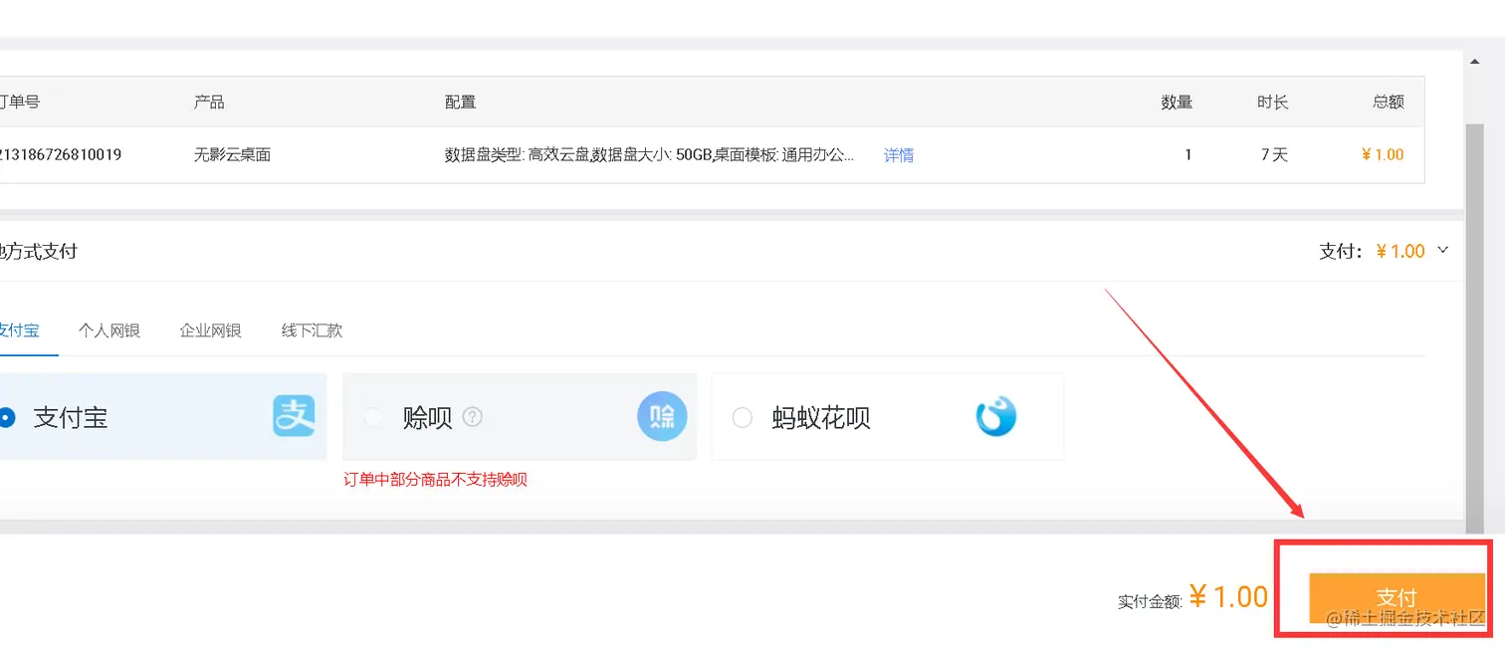Click the scrollbar up arrow
This screenshot has width=1505, height=648.
[1475, 62]
